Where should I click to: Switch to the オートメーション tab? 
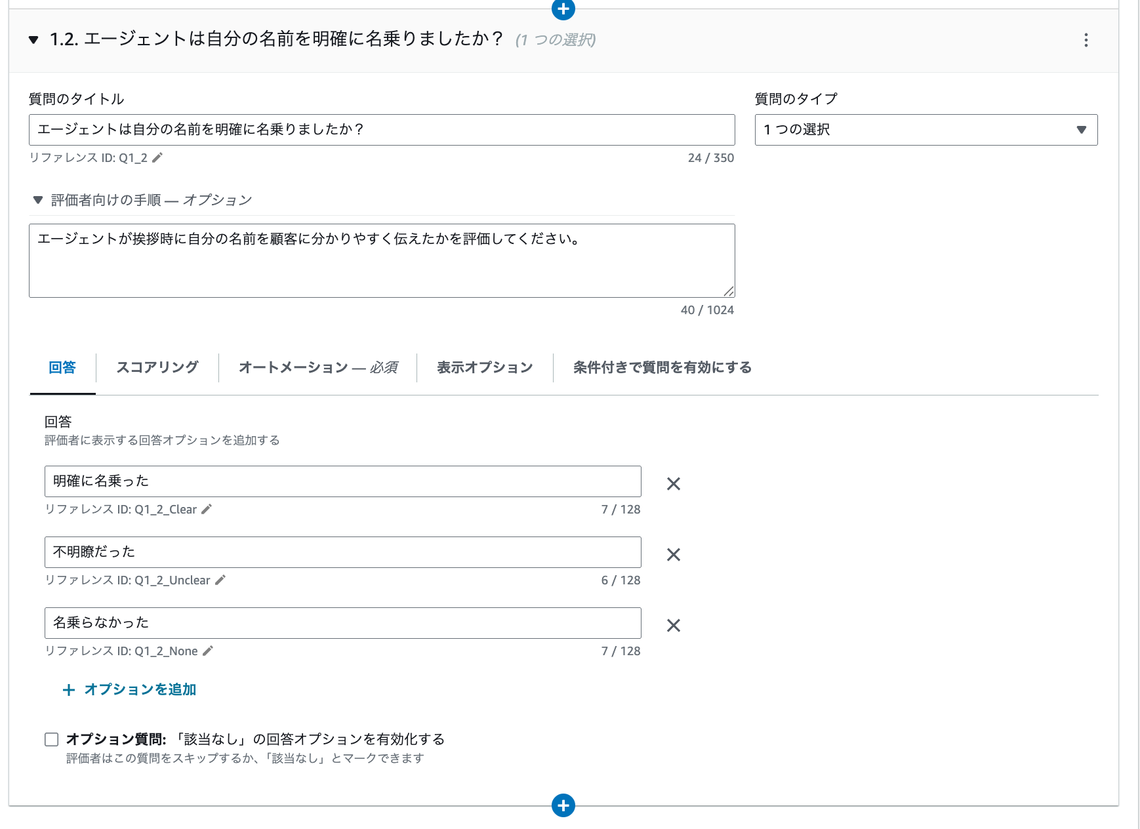pyautogui.click(x=318, y=367)
